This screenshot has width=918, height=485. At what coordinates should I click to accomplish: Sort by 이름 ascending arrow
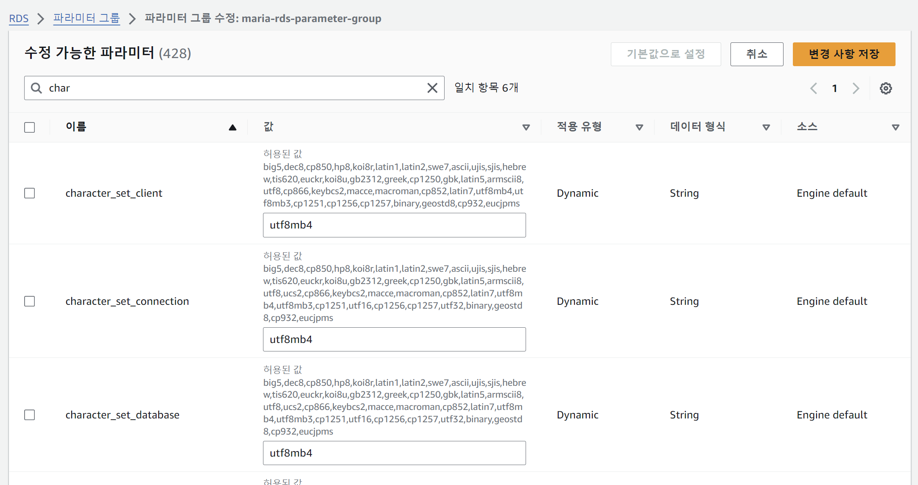pyautogui.click(x=232, y=127)
